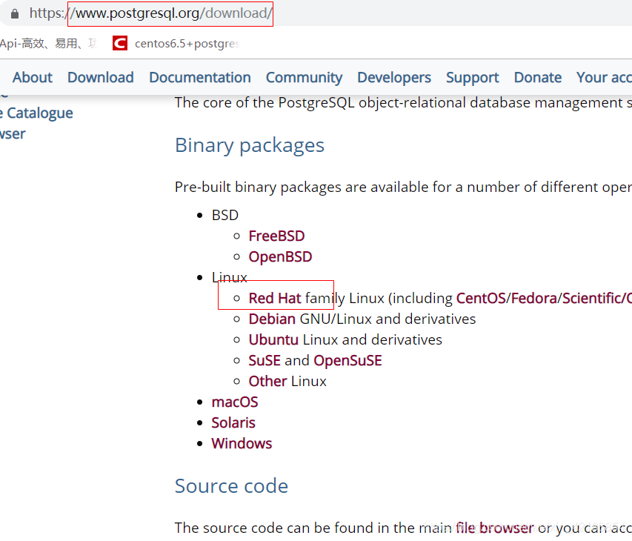The width and height of the screenshot is (632, 541).
Task: Open the sidebar browser link
Action: (13, 134)
